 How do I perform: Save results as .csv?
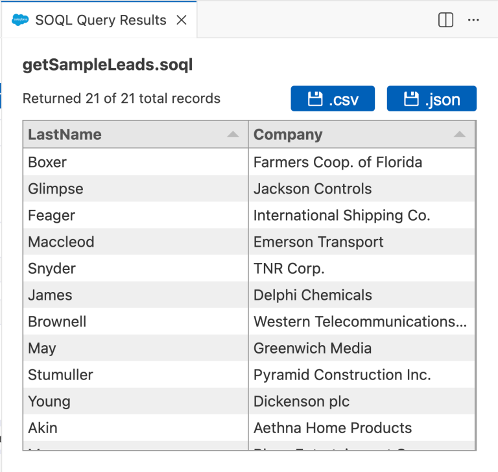333,98
